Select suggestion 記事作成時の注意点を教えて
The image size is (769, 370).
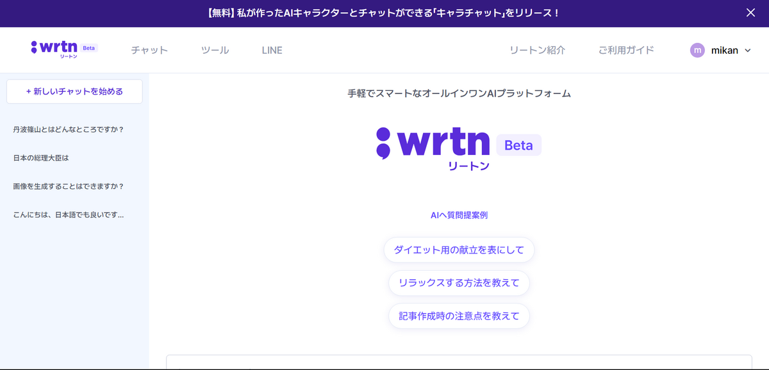coord(459,316)
